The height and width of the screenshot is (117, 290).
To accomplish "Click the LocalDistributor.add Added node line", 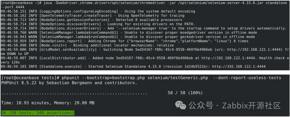I will 145,60.
